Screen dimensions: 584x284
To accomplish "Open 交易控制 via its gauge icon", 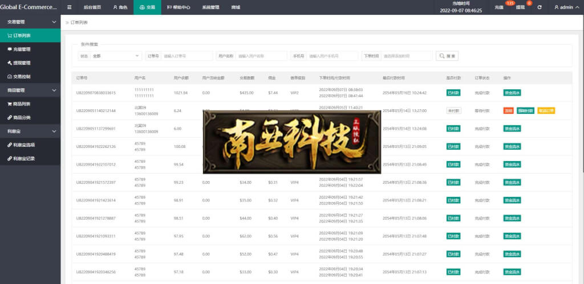I will tap(10, 77).
